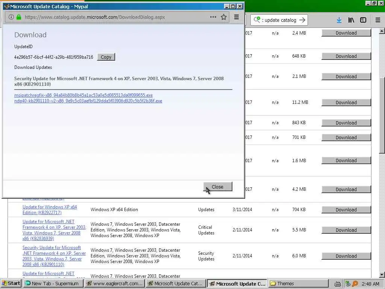
Task: Click the page scrollbar up arrow
Action: pos(382,31)
